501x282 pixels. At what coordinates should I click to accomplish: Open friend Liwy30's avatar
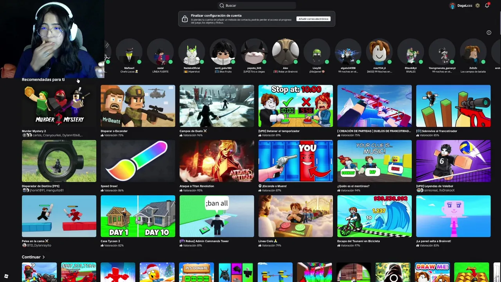click(317, 52)
